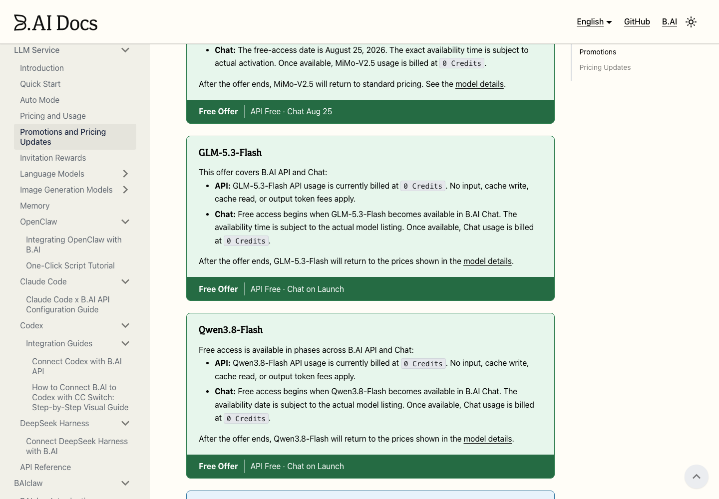This screenshot has width=719, height=499.
Task: Select Image Generation Models sidebar item
Action: (66, 190)
